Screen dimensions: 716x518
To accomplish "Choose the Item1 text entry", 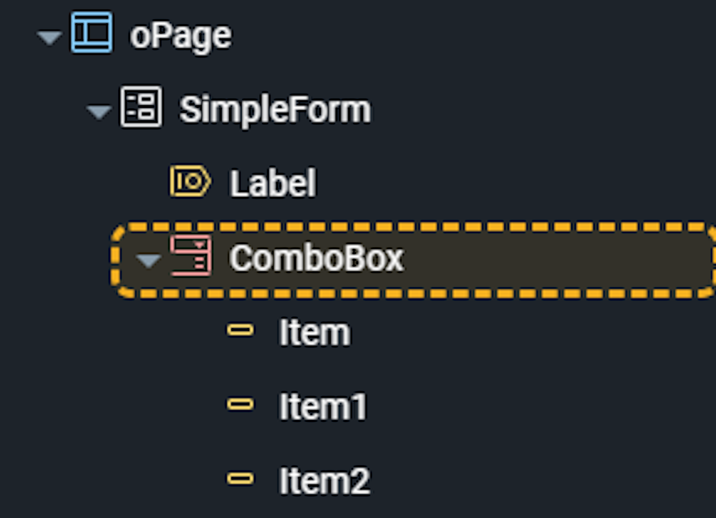I will pos(323,407).
